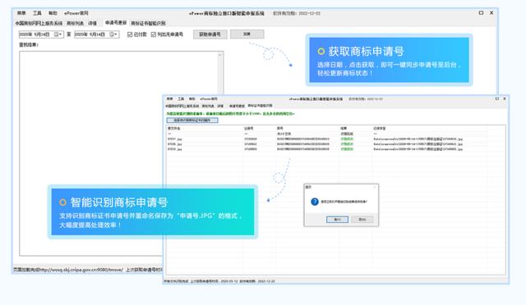Screen dimensions: 526x305
Task: Switch to 商标列表 tab in the back window
Action: click(x=75, y=23)
